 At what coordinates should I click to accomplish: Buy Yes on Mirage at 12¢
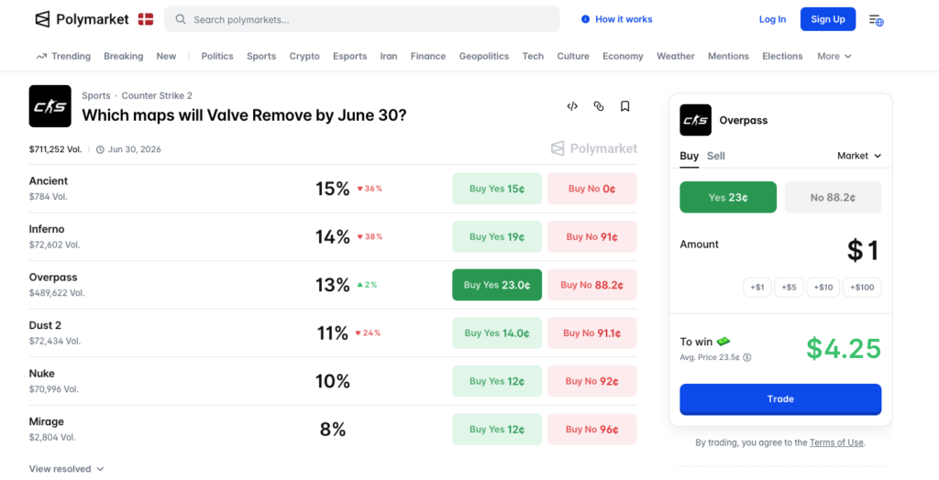coord(497,429)
